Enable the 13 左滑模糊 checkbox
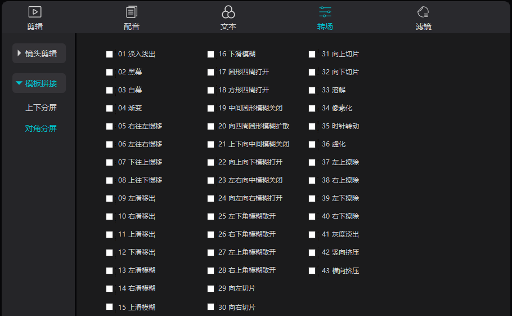This screenshot has width=512, height=316. [x=109, y=270]
